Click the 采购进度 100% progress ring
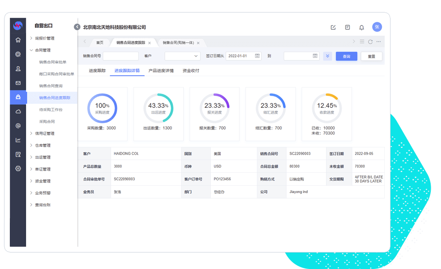This screenshot has width=441, height=269. pos(102,108)
